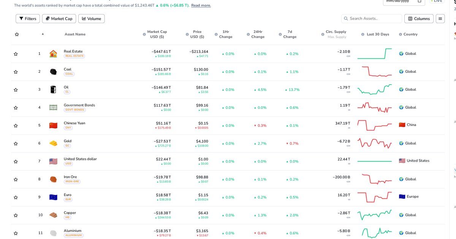Click the Aluminium nugget icon

[x=53, y=233]
